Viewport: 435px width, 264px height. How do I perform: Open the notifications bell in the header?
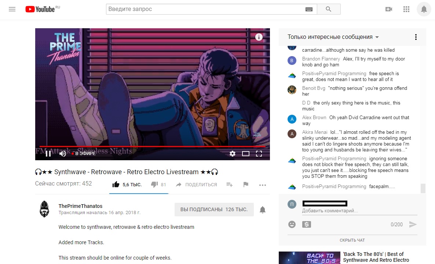tap(424, 9)
